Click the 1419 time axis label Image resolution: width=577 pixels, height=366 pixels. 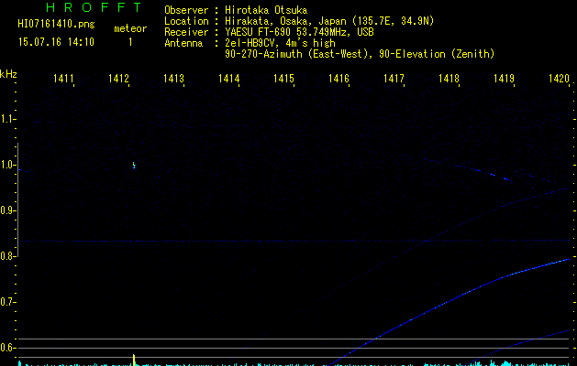tap(504, 79)
